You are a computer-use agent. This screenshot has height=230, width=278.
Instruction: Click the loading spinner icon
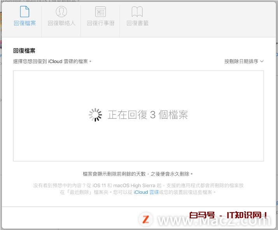(95, 115)
